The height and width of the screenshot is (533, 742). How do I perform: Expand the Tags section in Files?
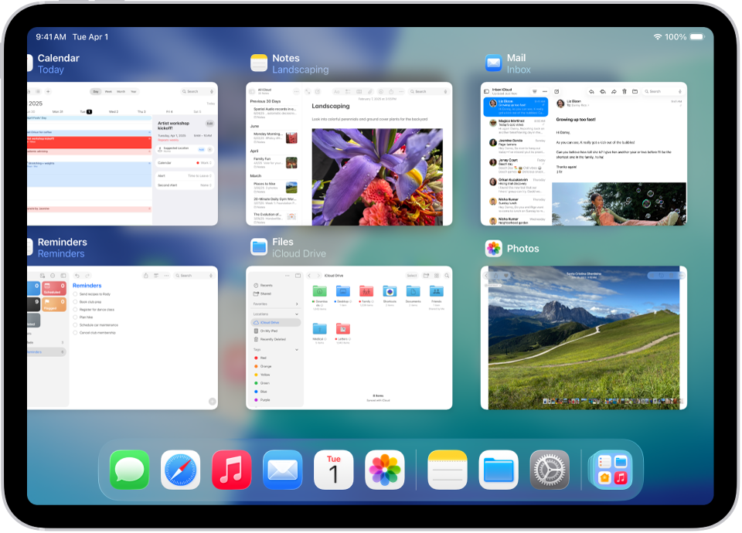297,350
